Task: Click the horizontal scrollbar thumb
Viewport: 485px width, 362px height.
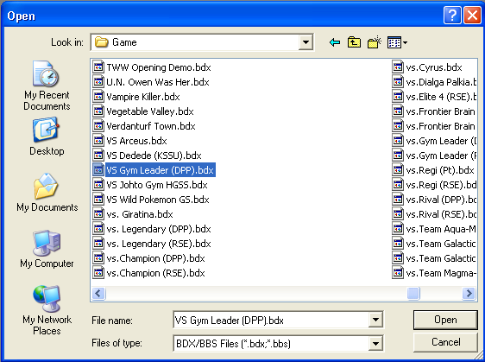Action: tap(413, 293)
